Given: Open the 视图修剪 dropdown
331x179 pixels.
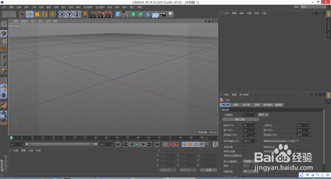Looking at the screenshot, I should tap(251, 172).
